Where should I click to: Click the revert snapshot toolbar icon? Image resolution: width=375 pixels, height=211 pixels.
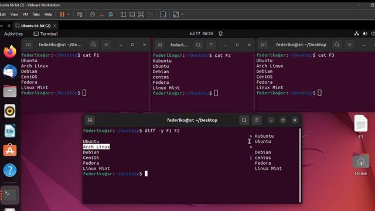click(101, 15)
